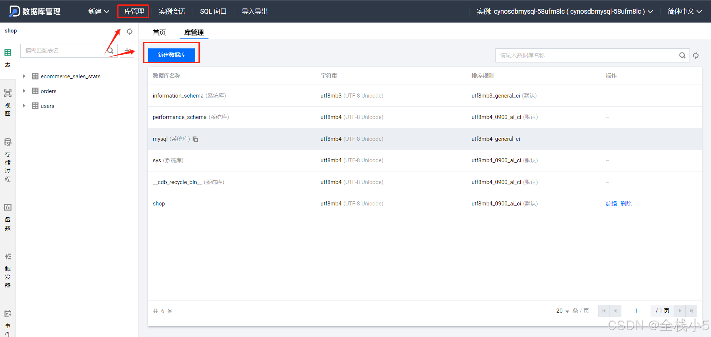Expand the ecommerce_sales_stats tree node
This screenshot has height=337, width=711.
point(24,76)
